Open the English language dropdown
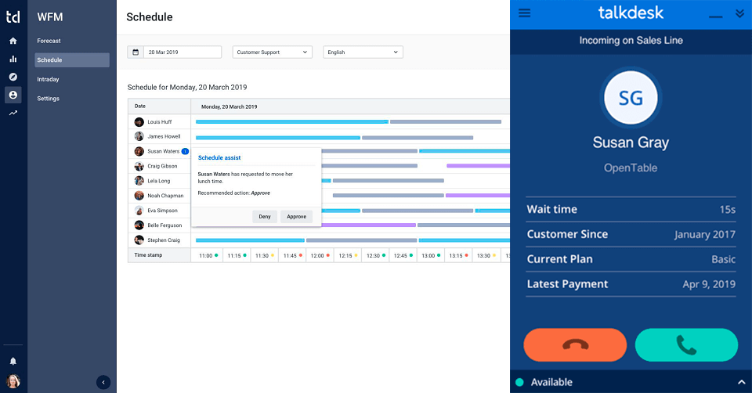The width and height of the screenshot is (752, 393). [x=363, y=52]
